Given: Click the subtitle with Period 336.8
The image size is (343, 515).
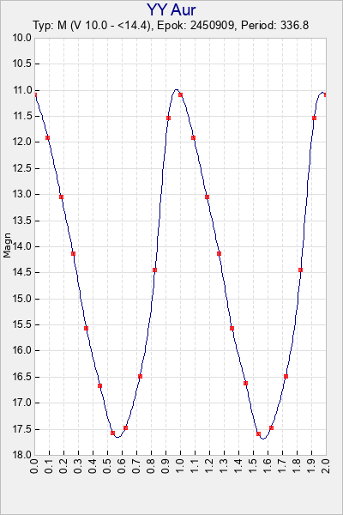Looking at the screenshot, I should point(171,25).
